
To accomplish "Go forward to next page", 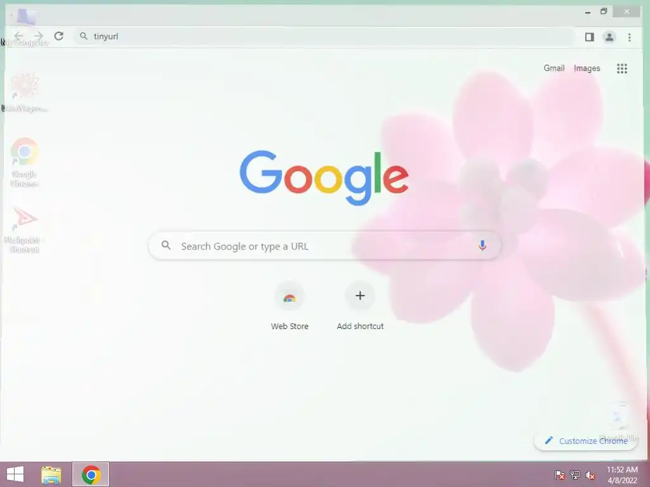I will (39, 36).
